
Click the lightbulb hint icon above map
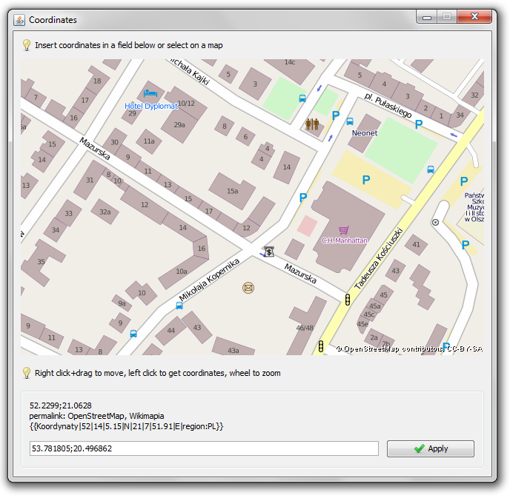click(x=27, y=45)
